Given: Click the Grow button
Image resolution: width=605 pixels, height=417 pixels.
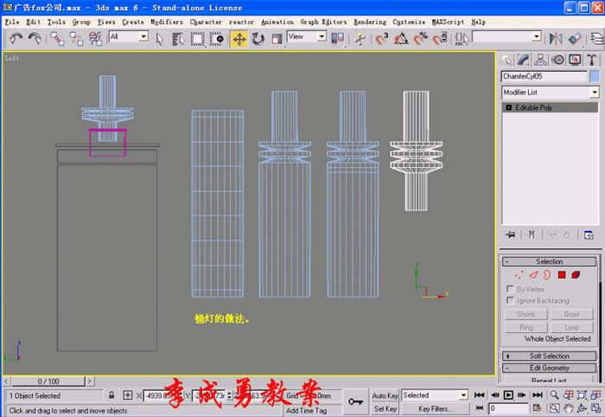Looking at the screenshot, I should [572, 314].
